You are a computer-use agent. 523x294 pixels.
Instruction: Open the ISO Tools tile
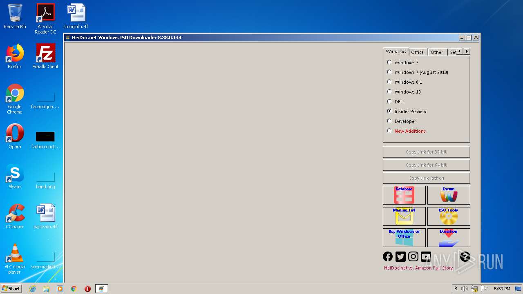[449, 216]
